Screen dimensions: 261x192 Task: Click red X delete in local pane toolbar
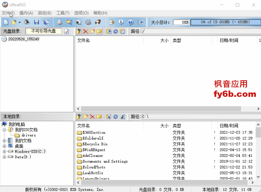[92, 117]
